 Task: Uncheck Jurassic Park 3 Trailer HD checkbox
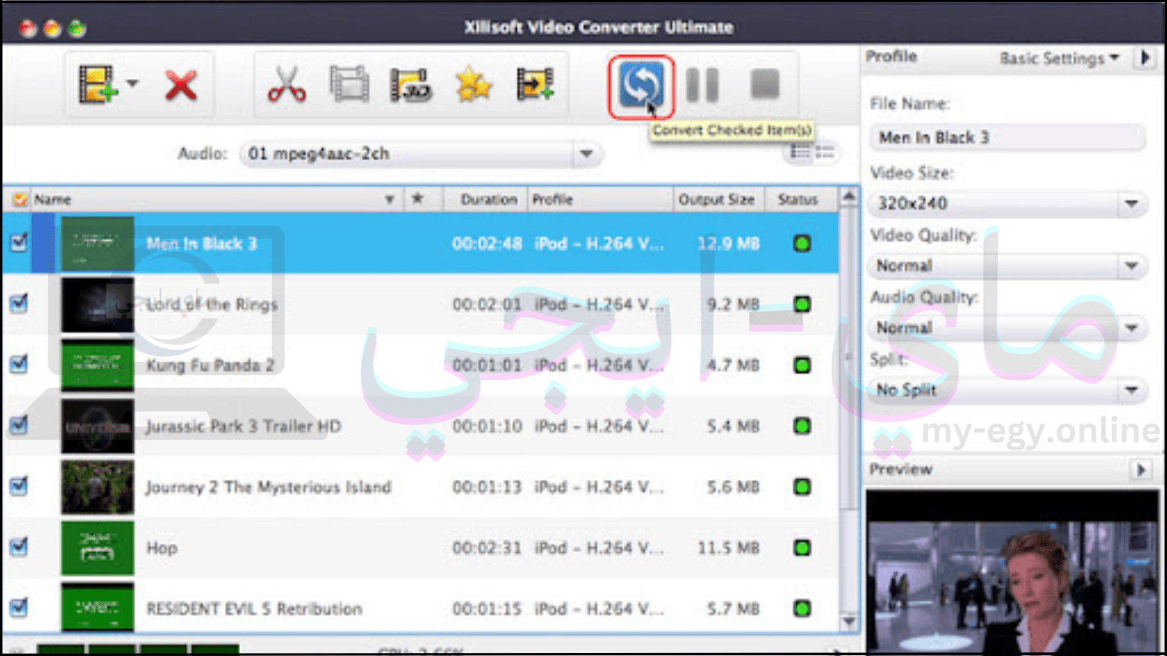click(19, 425)
